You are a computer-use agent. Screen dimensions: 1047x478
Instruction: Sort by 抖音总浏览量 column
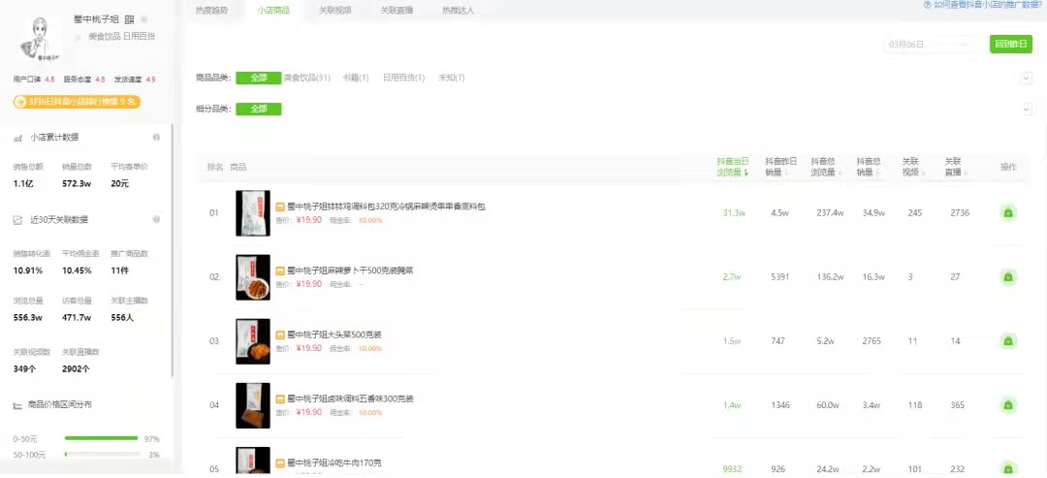point(826,167)
